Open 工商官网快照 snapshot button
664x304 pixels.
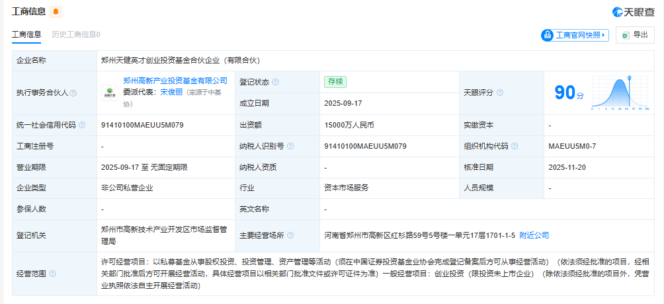(574, 35)
